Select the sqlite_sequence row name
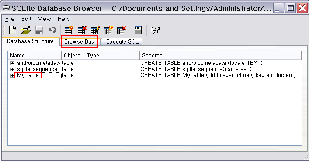This screenshot has width=309, height=162. tap(37, 69)
